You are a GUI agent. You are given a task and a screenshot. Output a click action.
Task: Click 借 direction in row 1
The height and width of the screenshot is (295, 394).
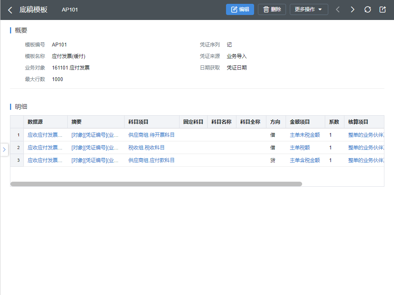pos(273,135)
